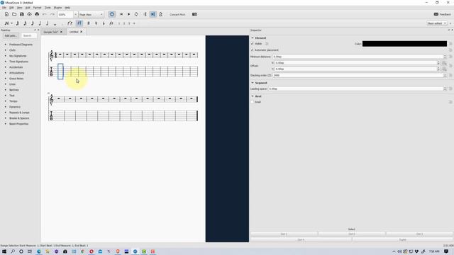Image resolution: width=454 pixels, height=255 pixels.
Task: Open the Edit menu
Action: 11,8
